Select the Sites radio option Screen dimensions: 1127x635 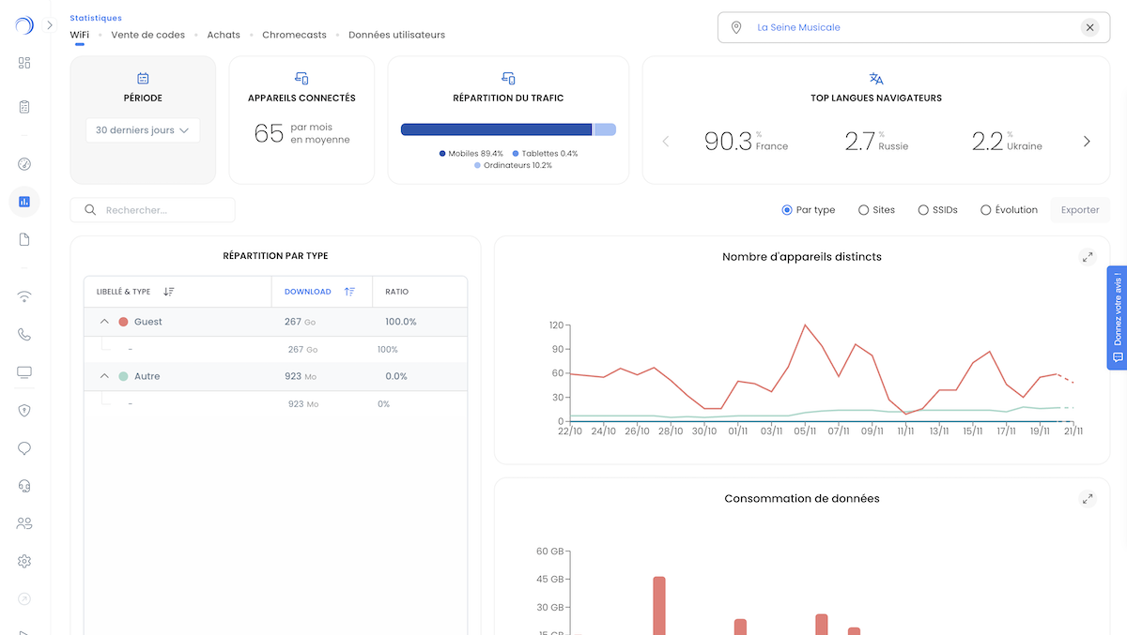[875, 210]
